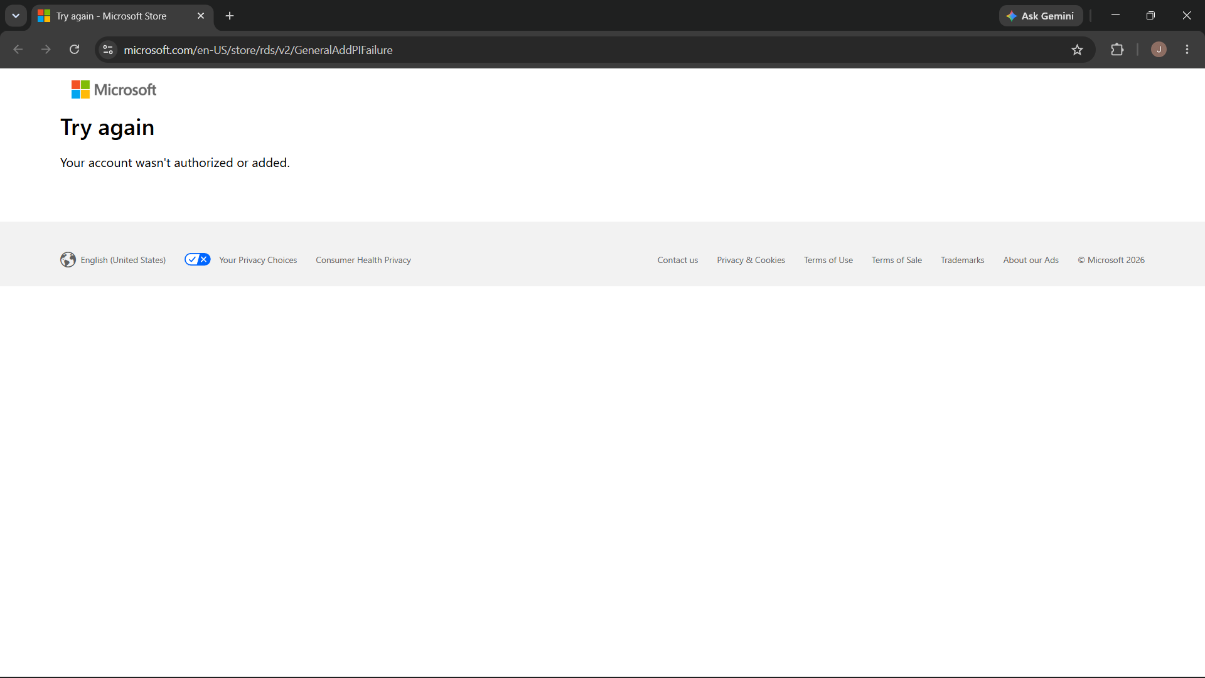Screen dimensions: 1205x678
Task: Open a new tab with the plus icon
Action: click(230, 16)
